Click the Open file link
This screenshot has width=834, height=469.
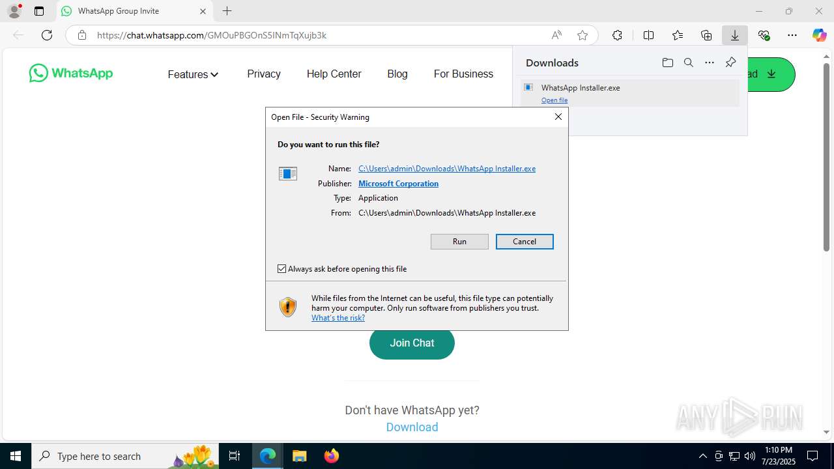554,100
